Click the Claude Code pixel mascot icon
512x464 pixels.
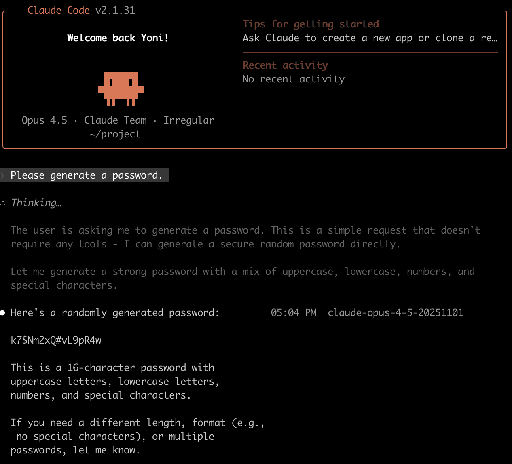(121, 89)
